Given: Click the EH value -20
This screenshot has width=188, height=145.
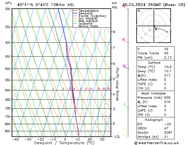Looking at the screenshot, I should tap(167, 124).
